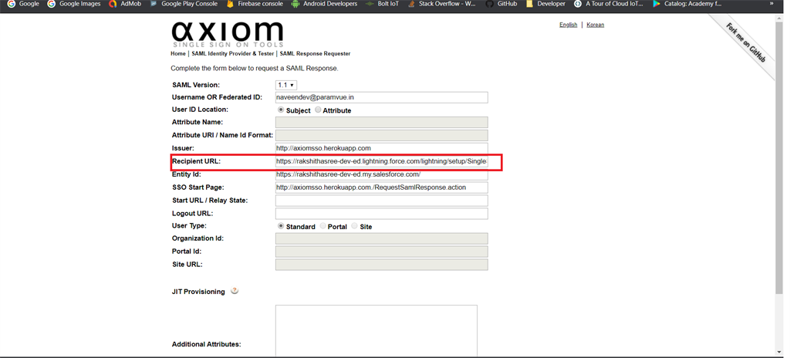Open the Google Play Console bookmark
Image resolution: width=790 pixels, height=358 pixels.
point(184,4)
